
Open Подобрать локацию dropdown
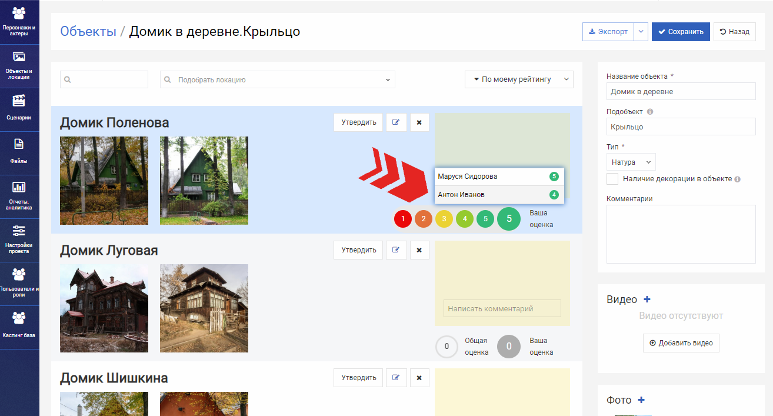tap(277, 79)
